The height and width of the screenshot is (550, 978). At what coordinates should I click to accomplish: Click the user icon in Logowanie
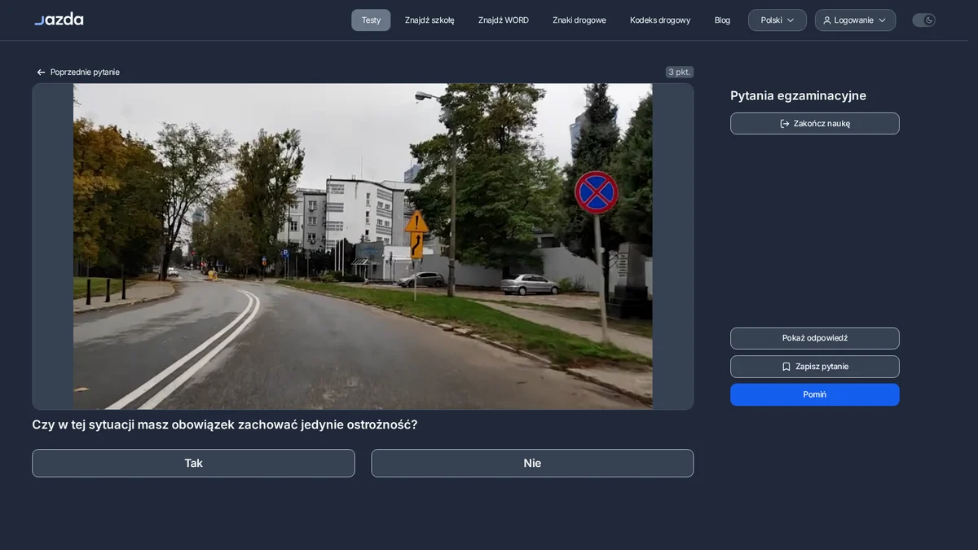pos(827,20)
